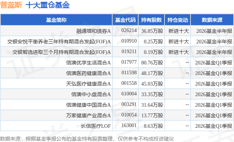Select the 持仓变动 column header
234x142 pixels.
click(x=178, y=20)
